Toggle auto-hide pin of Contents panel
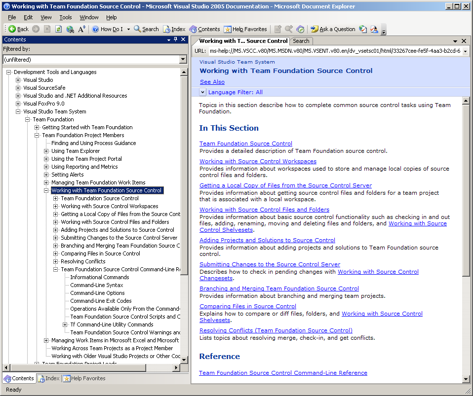The width and height of the screenshot is (473, 396). click(x=176, y=39)
